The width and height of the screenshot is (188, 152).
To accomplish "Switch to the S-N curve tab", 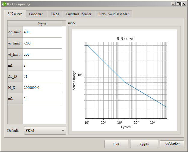I will pyautogui.click(x=15, y=14).
